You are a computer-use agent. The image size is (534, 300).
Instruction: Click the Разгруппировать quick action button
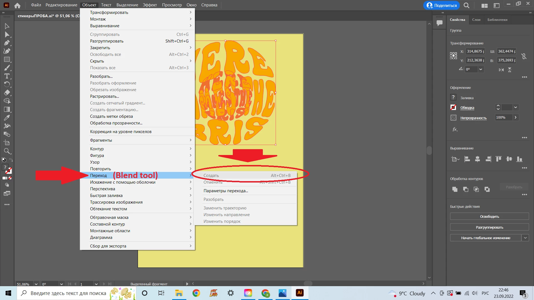tap(489, 227)
